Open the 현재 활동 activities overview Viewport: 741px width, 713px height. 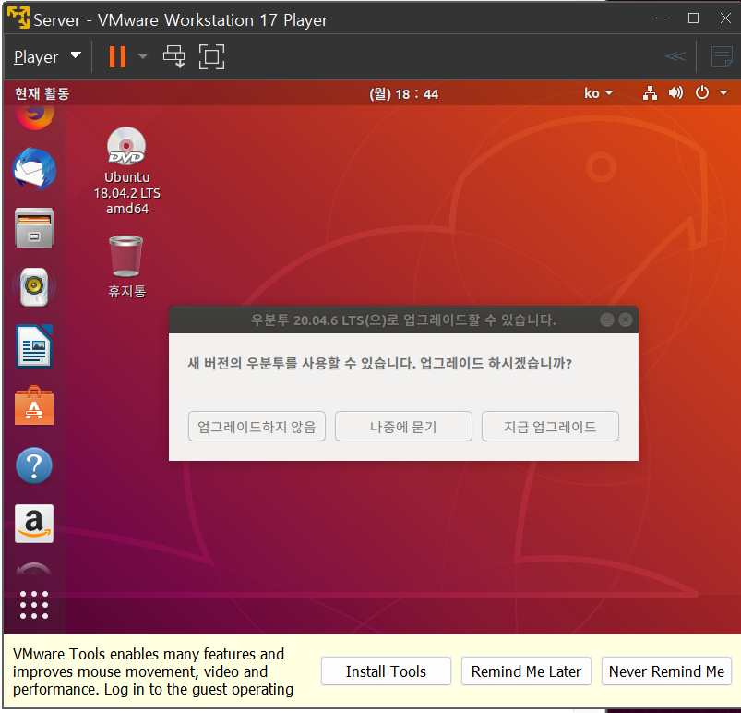coord(42,93)
